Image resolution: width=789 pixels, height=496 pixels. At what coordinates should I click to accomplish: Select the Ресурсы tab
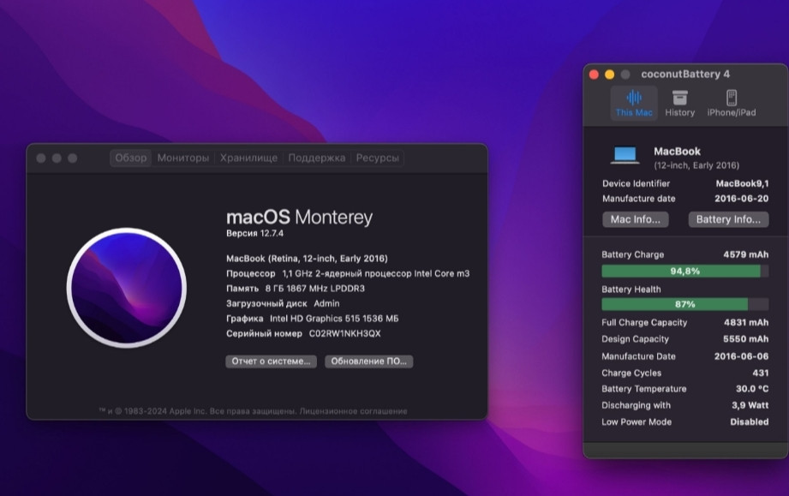click(378, 158)
